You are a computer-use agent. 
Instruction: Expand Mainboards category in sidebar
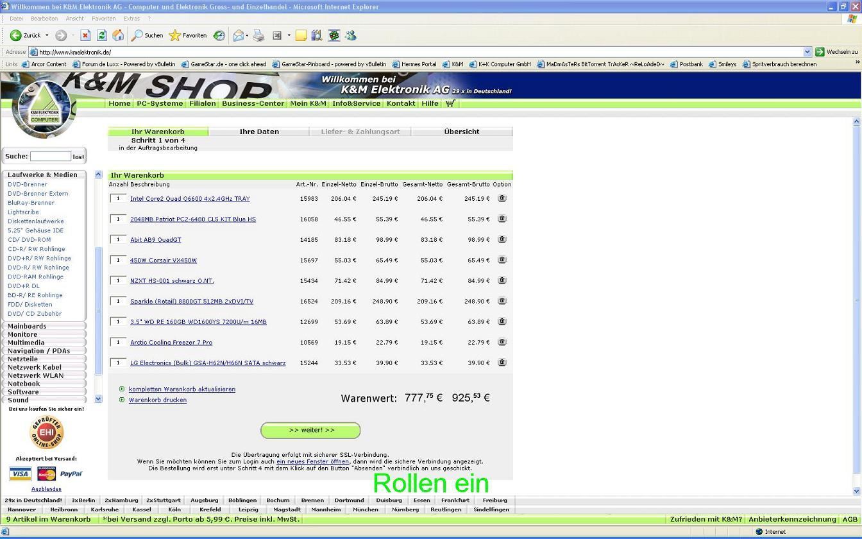(44, 326)
